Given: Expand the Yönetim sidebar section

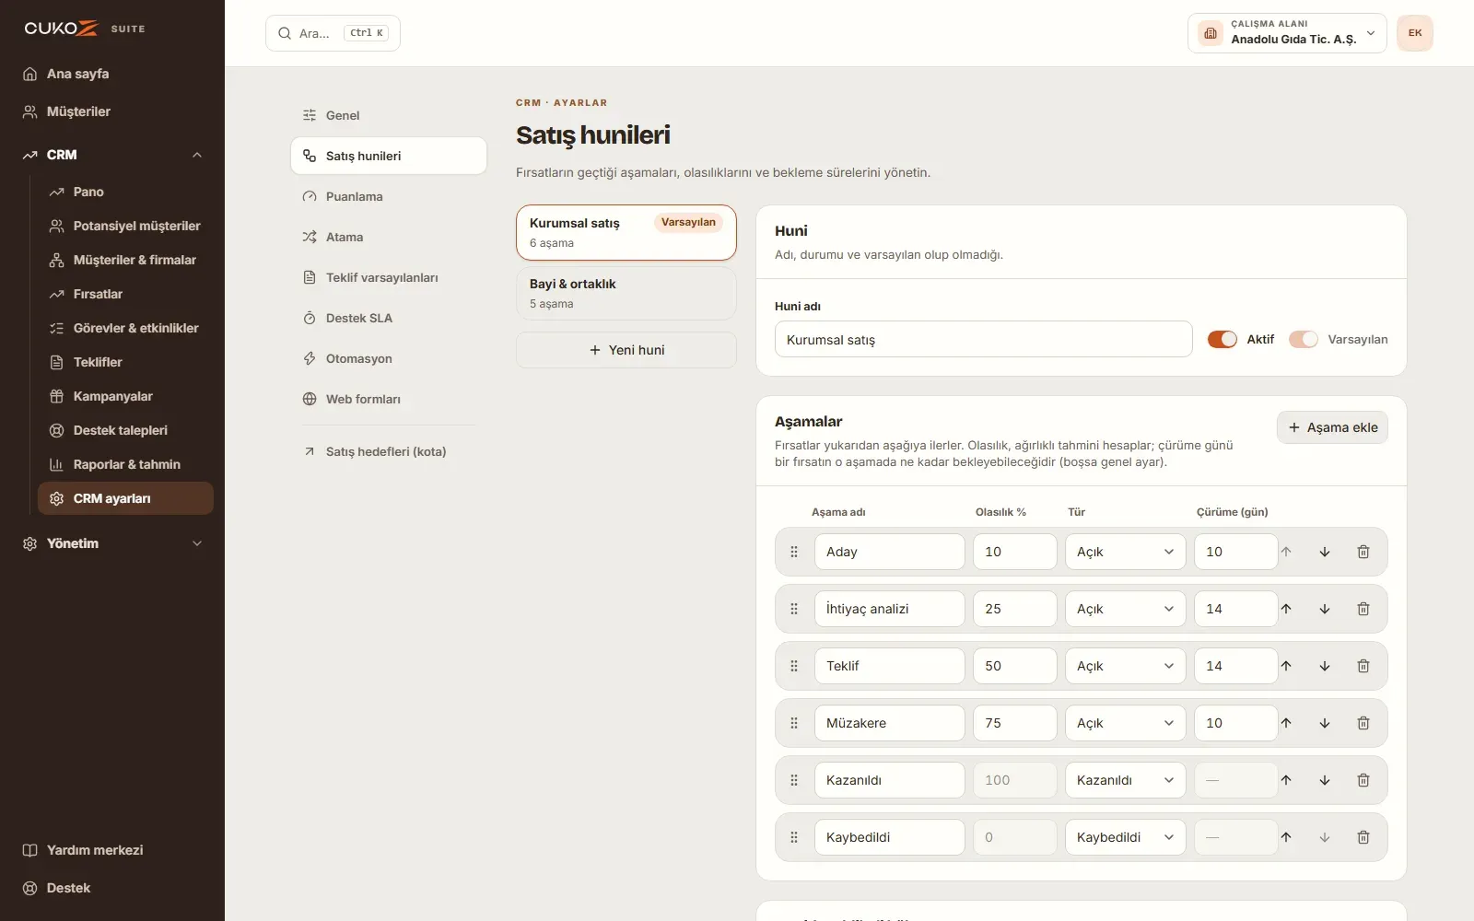Looking at the screenshot, I should (112, 543).
